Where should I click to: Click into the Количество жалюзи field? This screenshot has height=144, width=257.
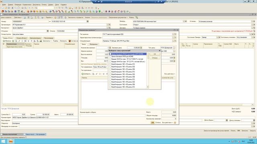[102, 48]
